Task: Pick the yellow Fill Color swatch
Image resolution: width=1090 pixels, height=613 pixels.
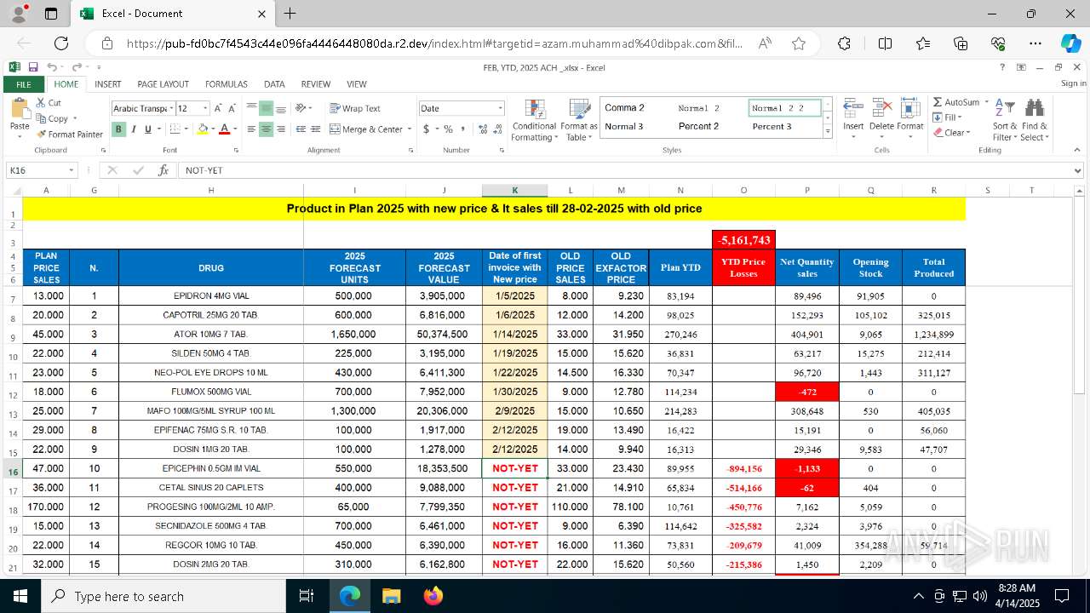Action: click(x=202, y=129)
